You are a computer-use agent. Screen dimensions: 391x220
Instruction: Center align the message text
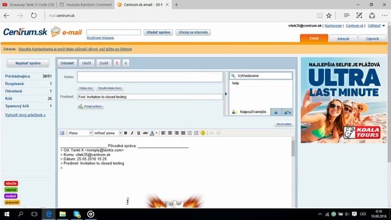170,133
